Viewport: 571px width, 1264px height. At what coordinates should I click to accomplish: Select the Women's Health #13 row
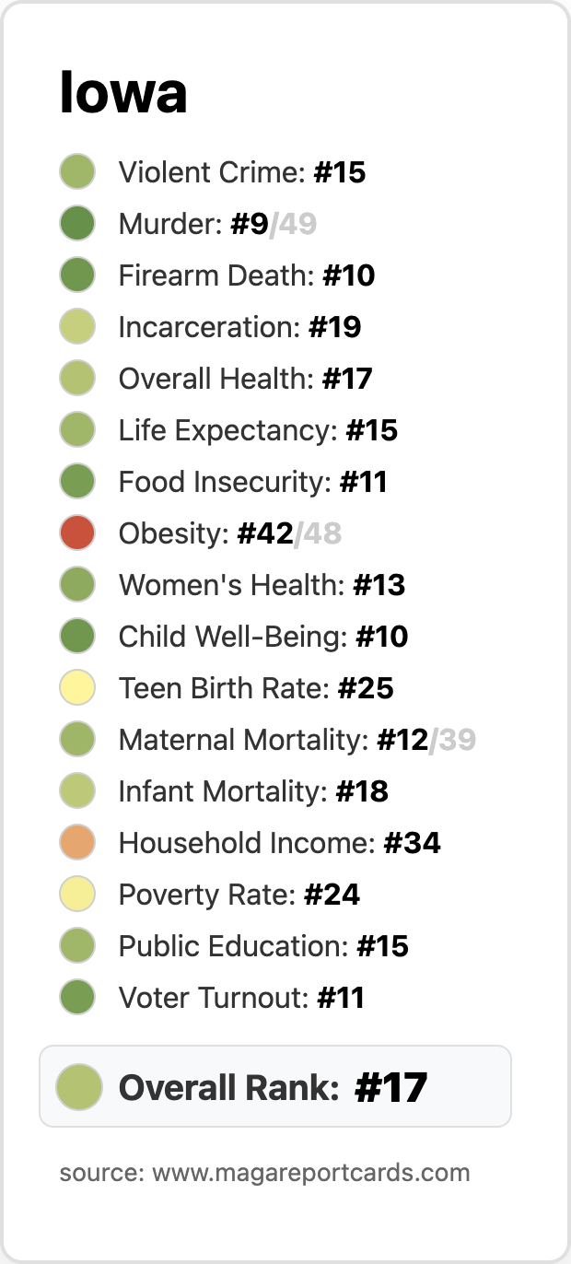[x=232, y=585]
